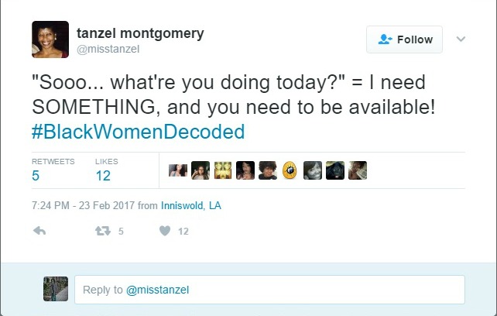Click the Follow button
Screen dimensions: 497x316
tap(404, 39)
